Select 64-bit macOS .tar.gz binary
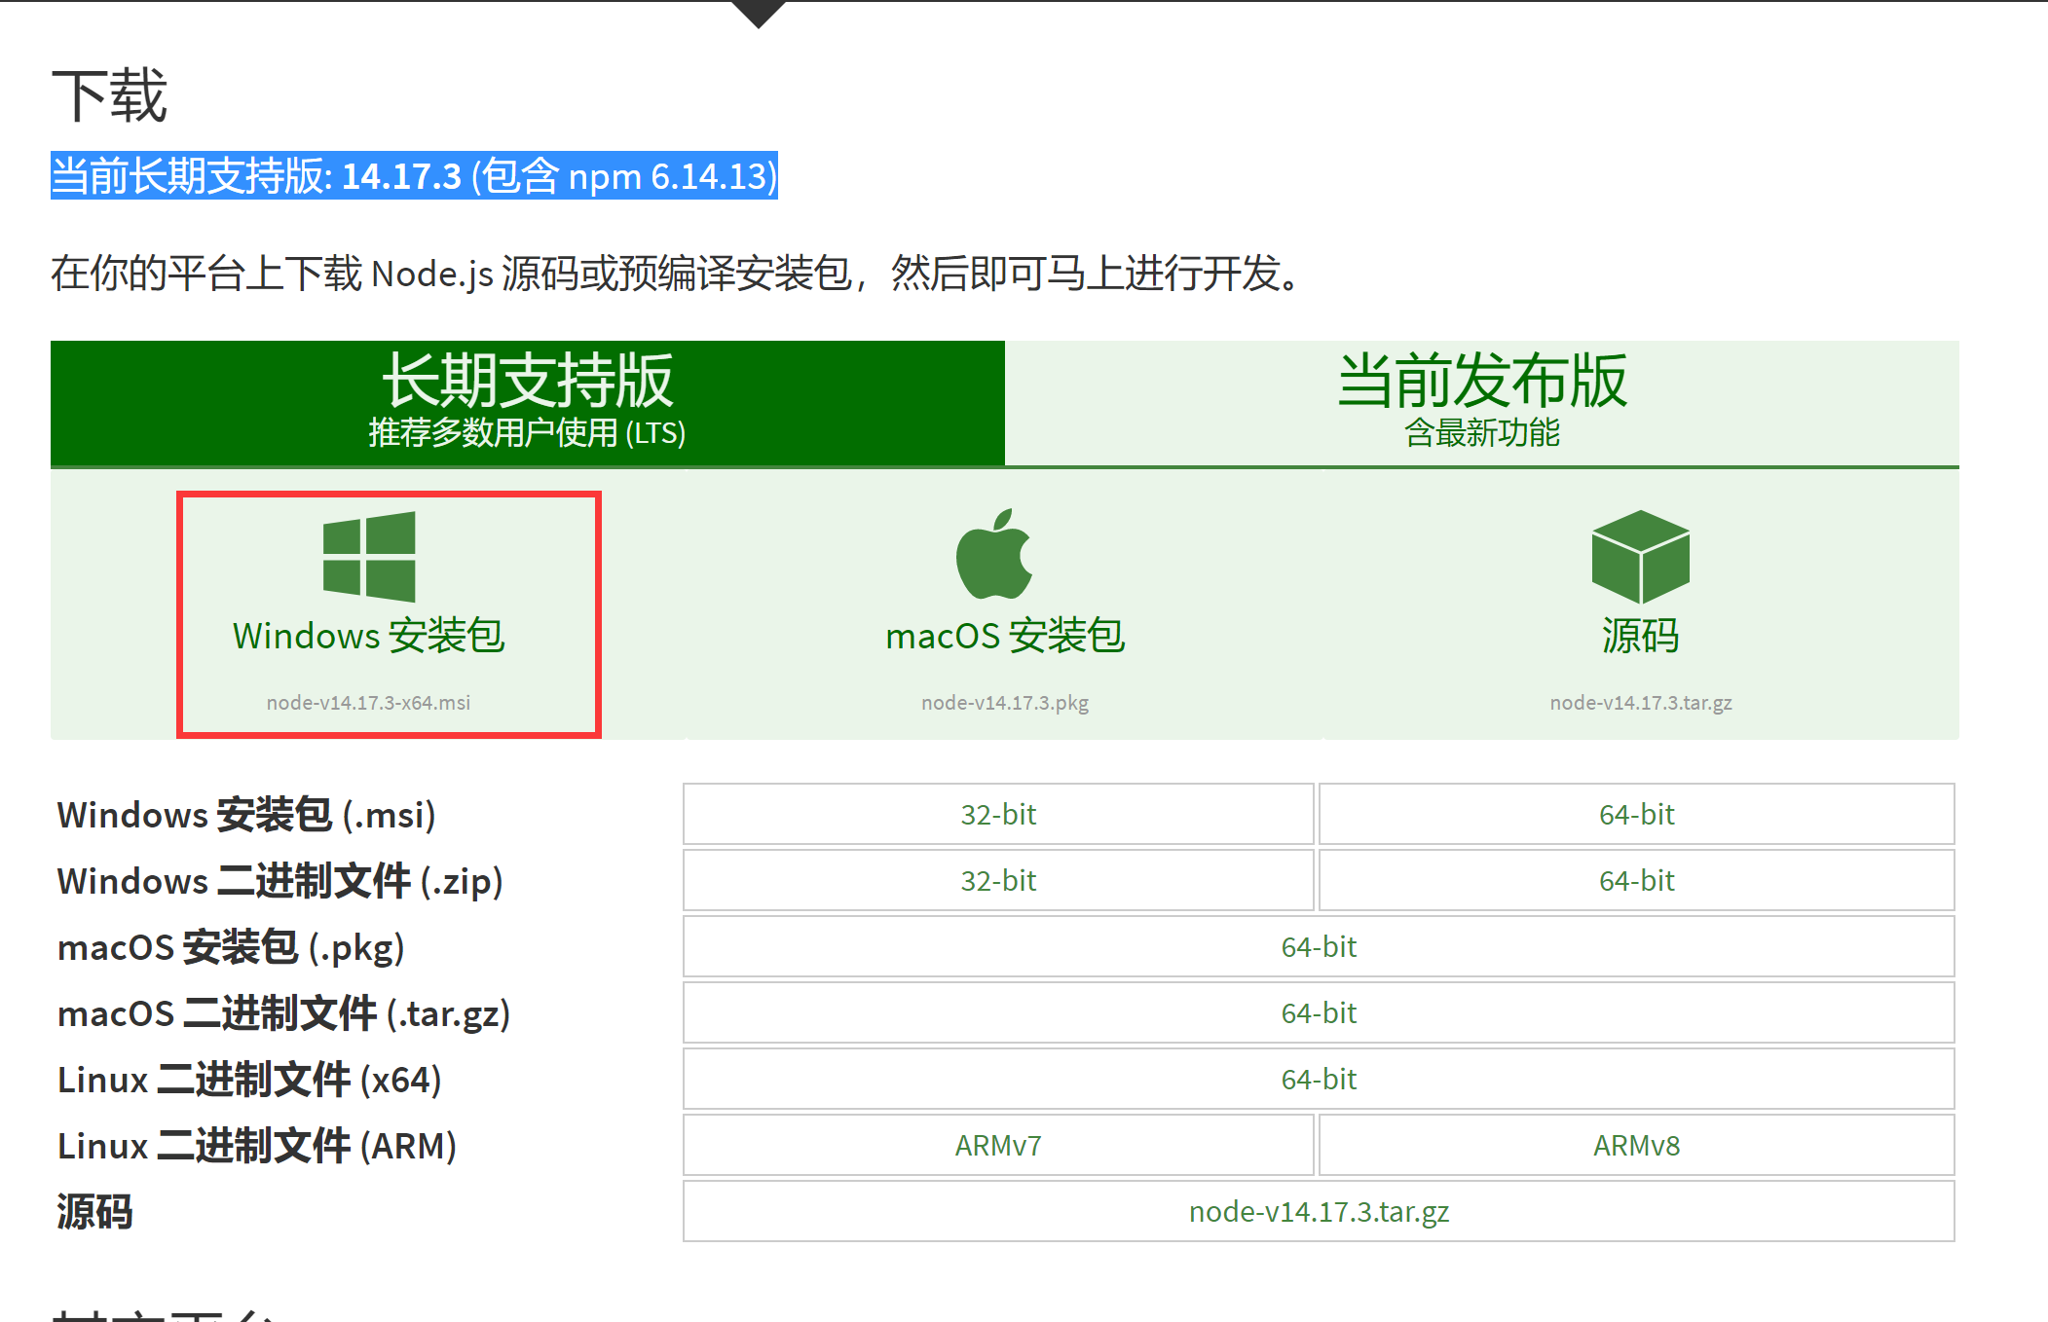This screenshot has width=2048, height=1322. (1319, 1012)
